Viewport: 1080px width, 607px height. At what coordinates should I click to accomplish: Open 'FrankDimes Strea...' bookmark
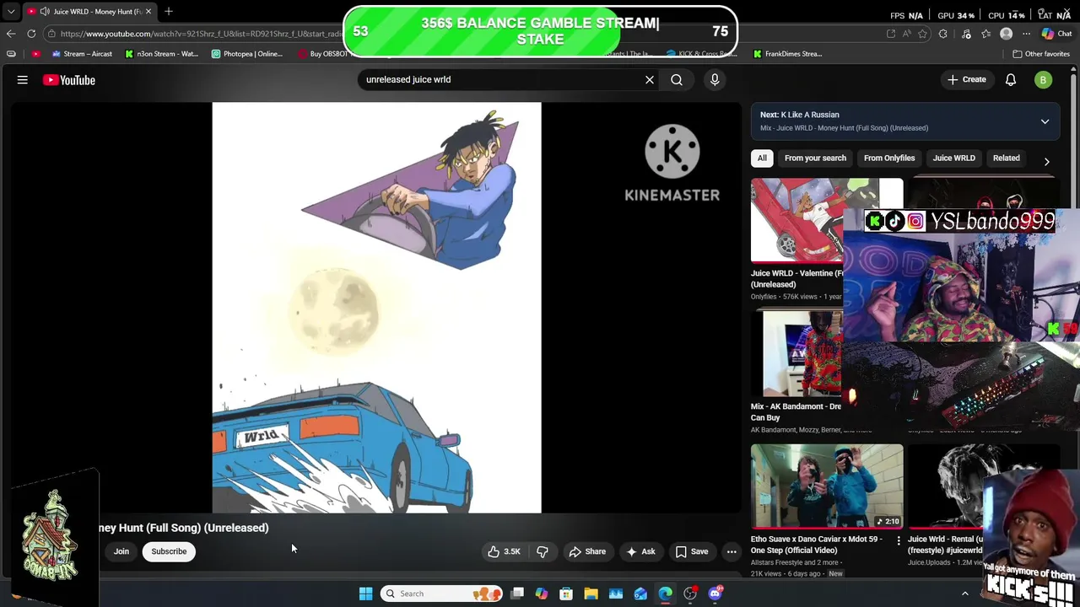(x=787, y=54)
